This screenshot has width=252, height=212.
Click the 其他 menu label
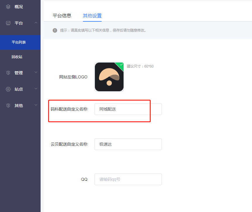click(19, 106)
